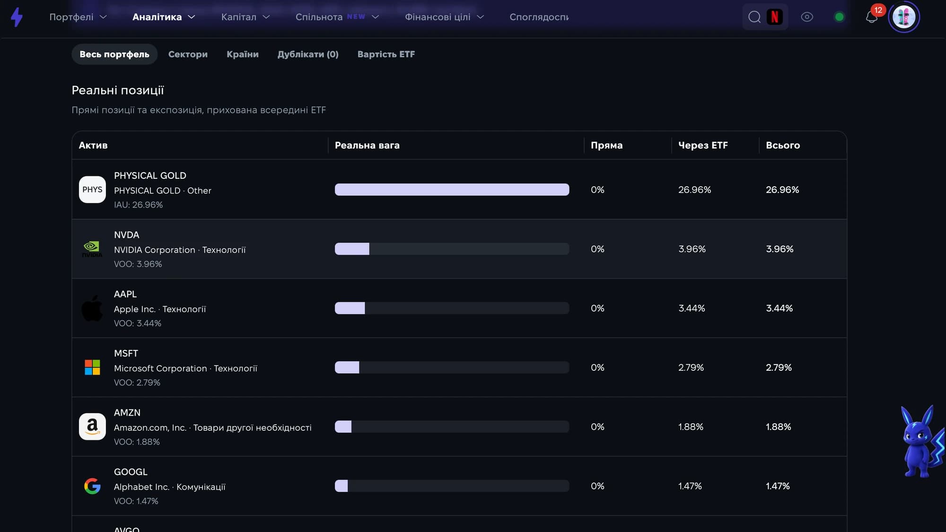
Task: Click the Всього column header
Action: pyautogui.click(x=783, y=145)
